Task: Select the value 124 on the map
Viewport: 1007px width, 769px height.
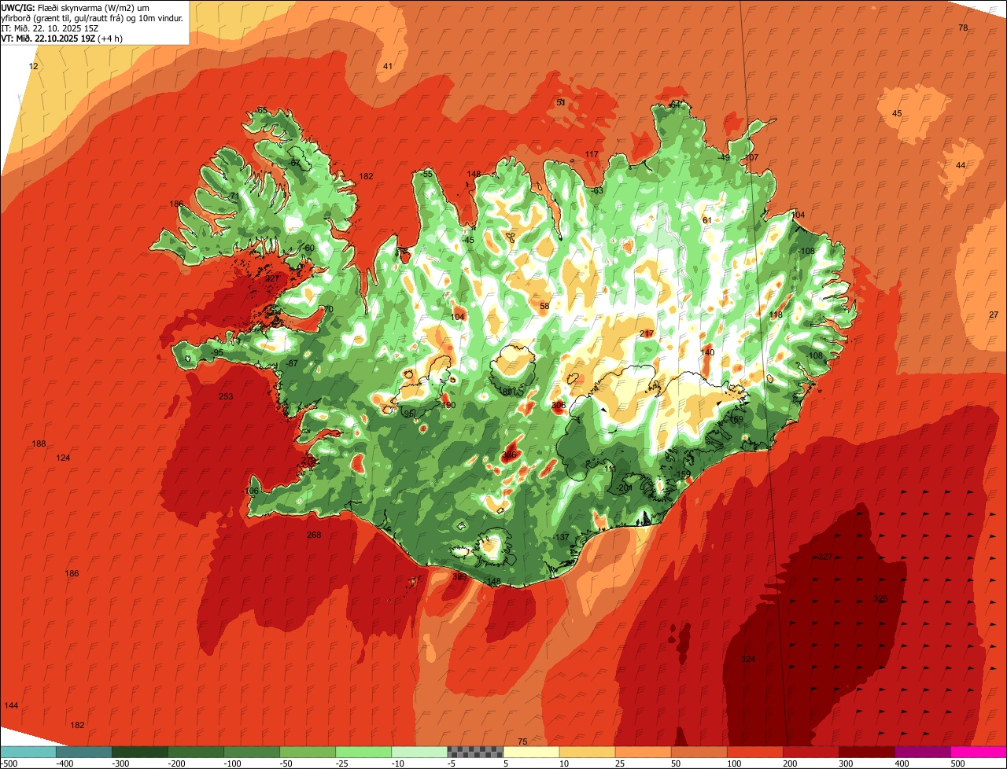Action: [64, 458]
